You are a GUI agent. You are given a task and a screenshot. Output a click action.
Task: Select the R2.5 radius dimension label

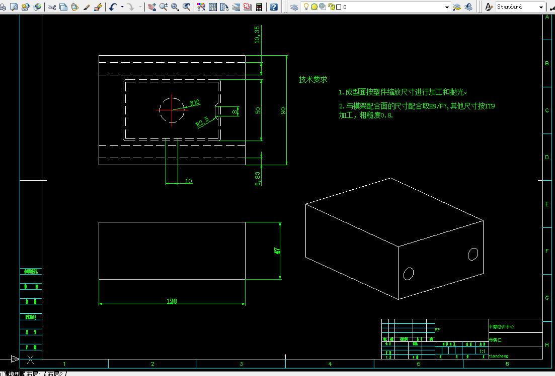click(202, 122)
